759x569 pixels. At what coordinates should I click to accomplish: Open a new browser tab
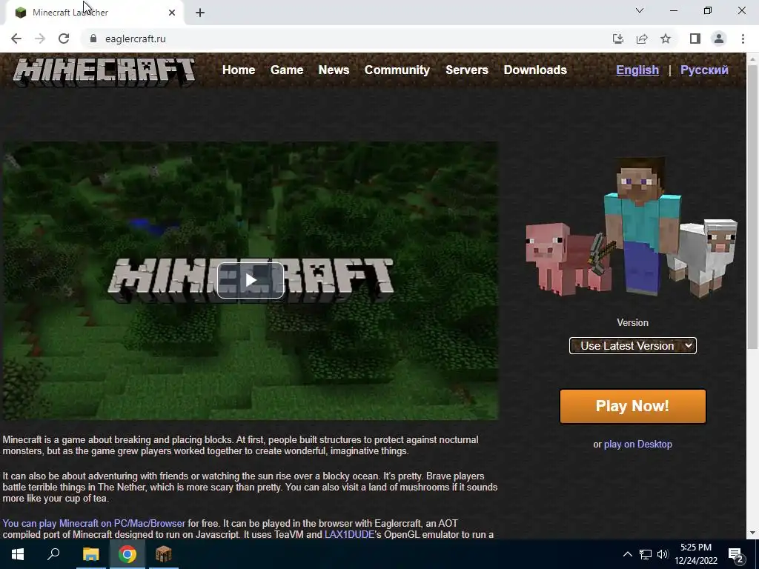pyautogui.click(x=200, y=13)
